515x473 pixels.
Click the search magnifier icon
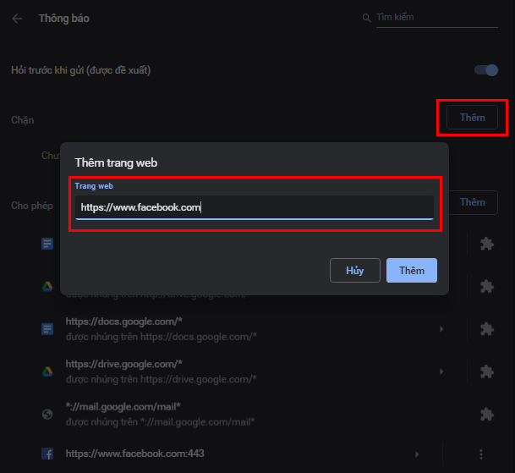pyautogui.click(x=366, y=18)
